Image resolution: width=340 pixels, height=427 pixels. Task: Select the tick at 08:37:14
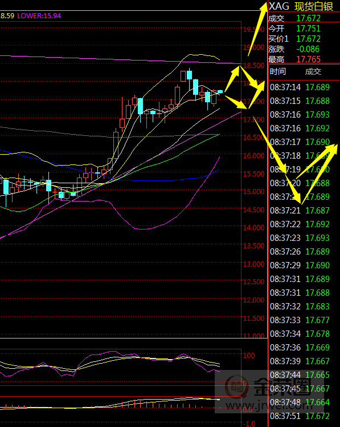[300, 87]
